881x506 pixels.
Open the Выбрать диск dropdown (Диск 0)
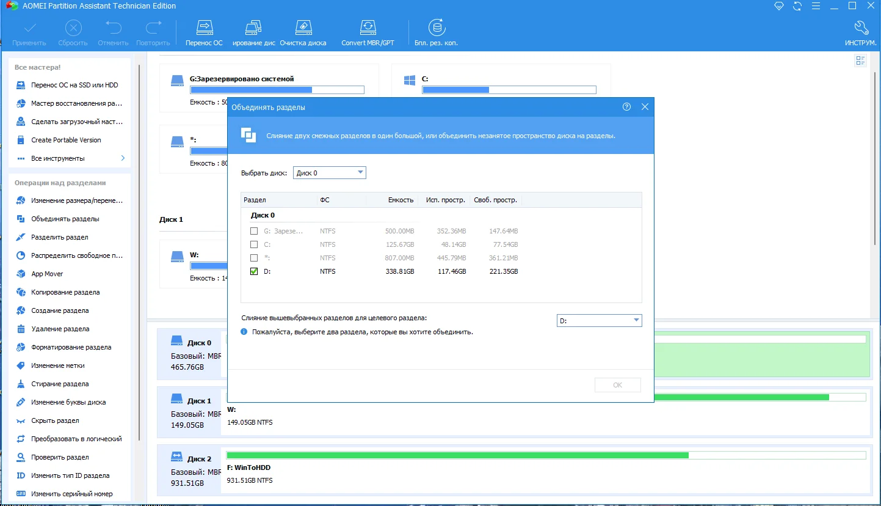click(330, 173)
